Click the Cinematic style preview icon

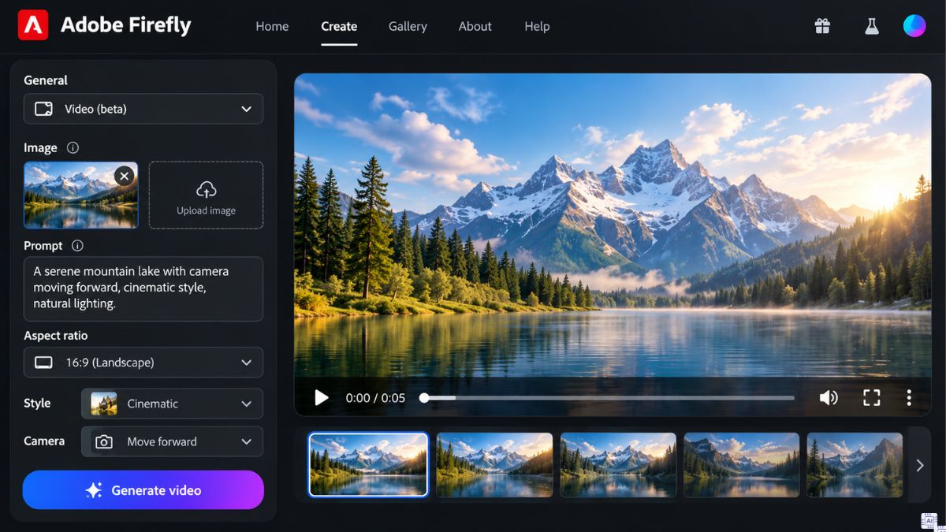click(104, 404)
